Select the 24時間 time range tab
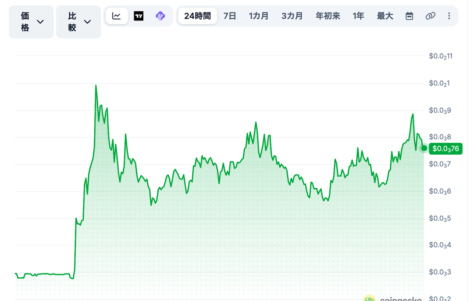 tap(197, 16)
